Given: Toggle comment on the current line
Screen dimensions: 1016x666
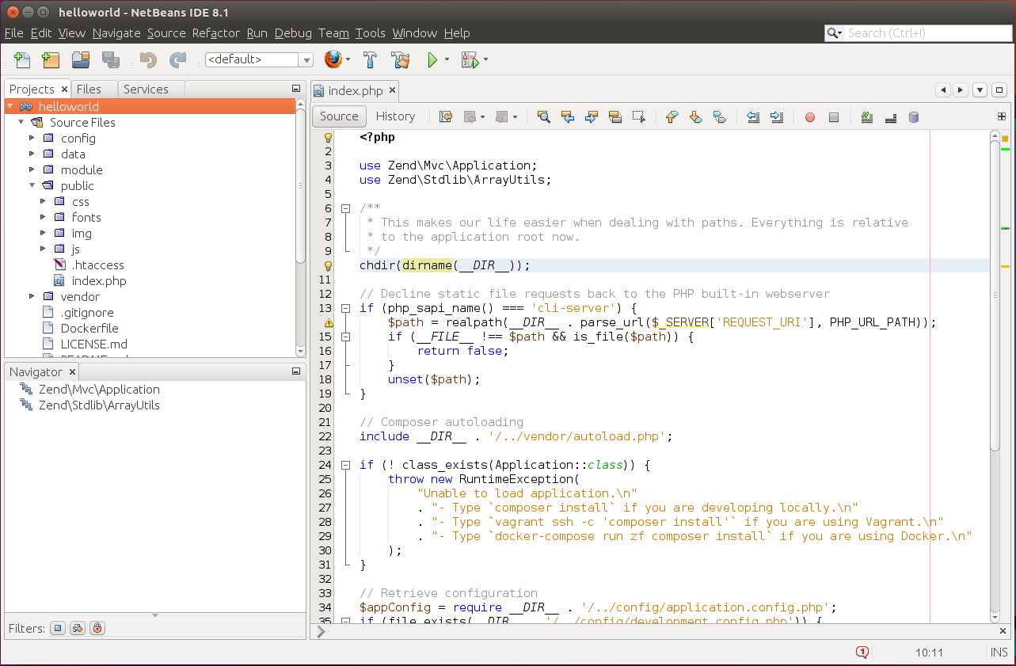Looking at the screenshot, I should 866,116.
